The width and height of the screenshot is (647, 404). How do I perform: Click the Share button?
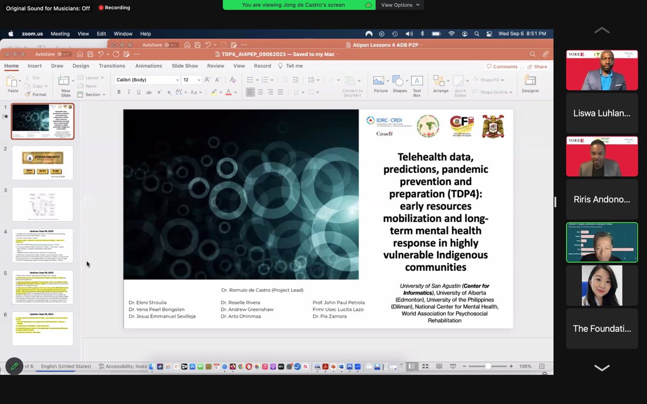coord(537,66)
